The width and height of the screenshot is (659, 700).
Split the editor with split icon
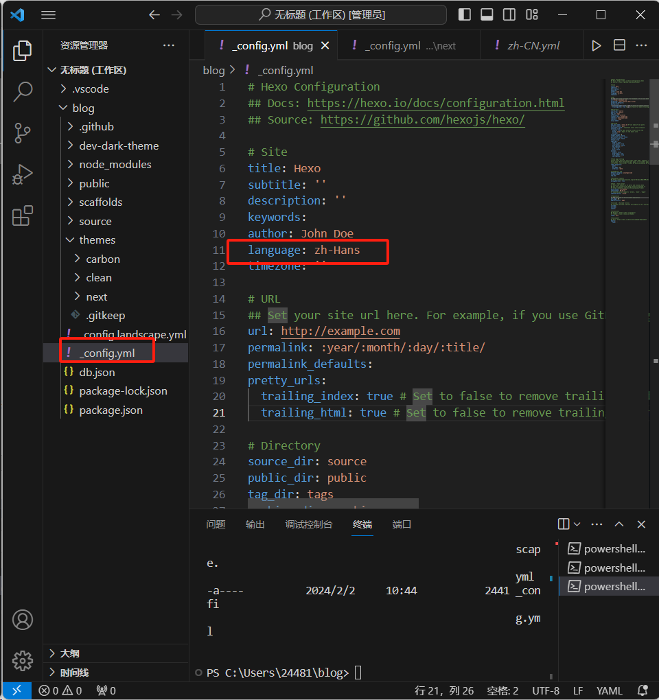(619, 45)
